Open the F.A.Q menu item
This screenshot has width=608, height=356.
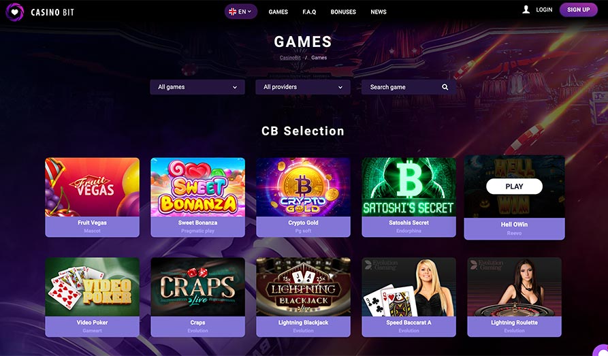tap(309, 12)
